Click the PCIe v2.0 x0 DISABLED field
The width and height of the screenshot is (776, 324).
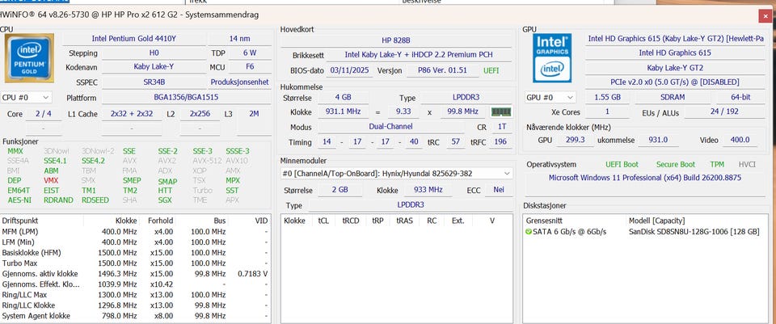[x=675, y=82]
